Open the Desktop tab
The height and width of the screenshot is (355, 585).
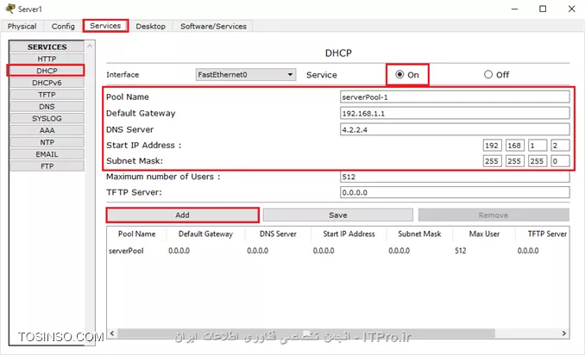pyautogui.click(x=150, y=27)
